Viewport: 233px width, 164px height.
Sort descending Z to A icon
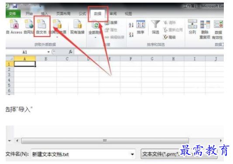click(x=131, y=35)
